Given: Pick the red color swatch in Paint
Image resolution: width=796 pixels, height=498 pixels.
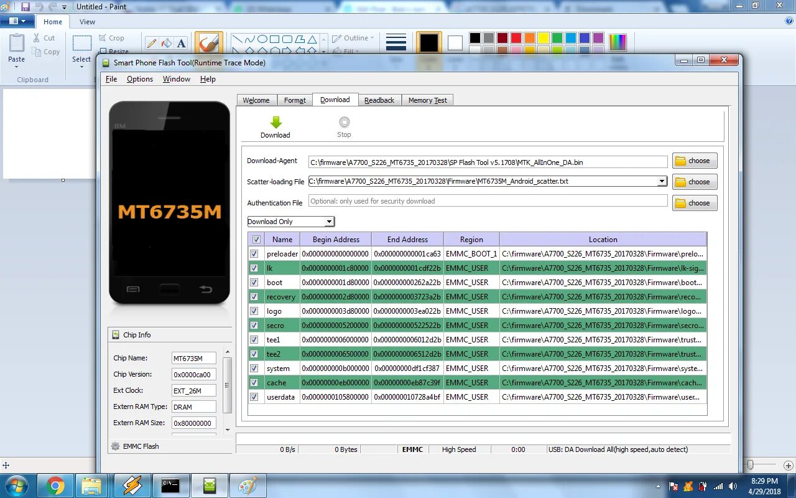Looking at the screenshot, I should pyautogui.click(x=516, y=38).
